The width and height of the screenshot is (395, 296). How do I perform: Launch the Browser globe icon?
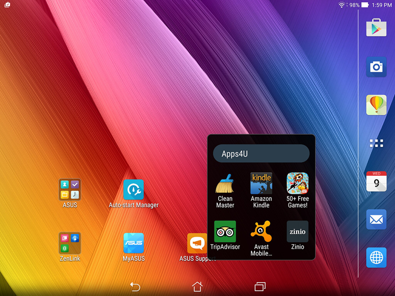point(376,258)
